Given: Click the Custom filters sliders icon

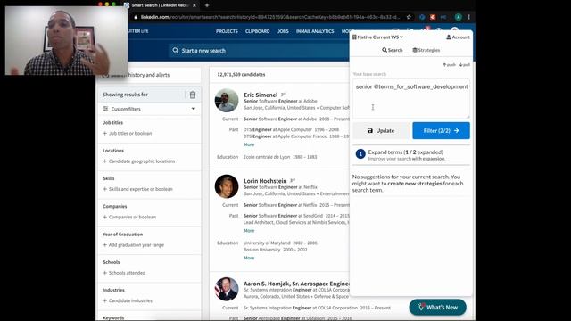Looking at the screenshot, I should pyautogui.click(x=105, y=109).
